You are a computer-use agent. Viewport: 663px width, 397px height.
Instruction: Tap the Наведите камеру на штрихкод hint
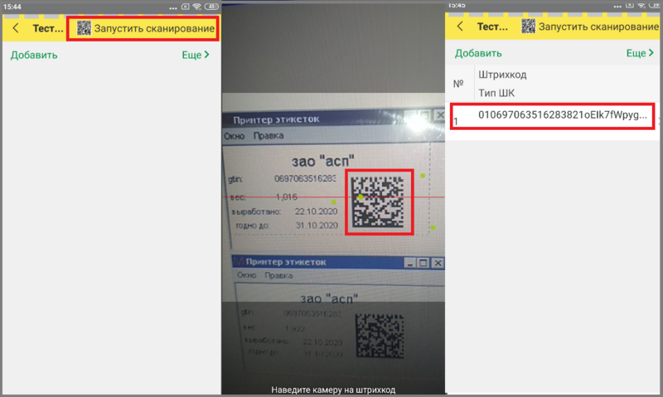333,390
